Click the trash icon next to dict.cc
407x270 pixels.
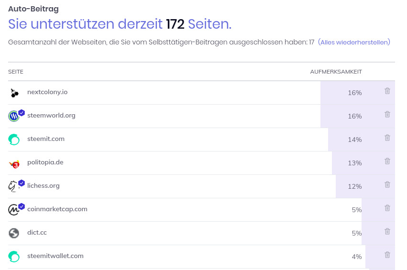(x=387, y=231)
